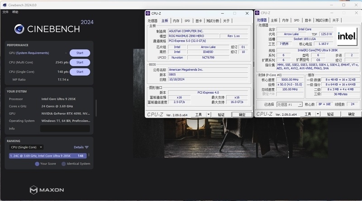The width and height of the screenshot is (362, 201).
Task: Click the PCI-Express 5.0 bus spec field
Action: click(x=208, y=41)
